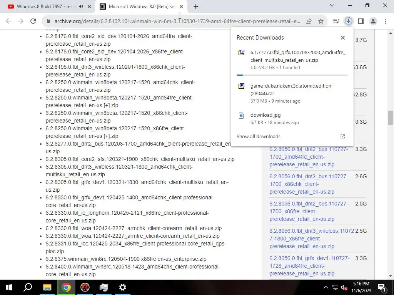Select the 6.2.8375.winmain_win8rc enterprise.zip entry
Screen dimensions: 394x295
tap(126, 259)
